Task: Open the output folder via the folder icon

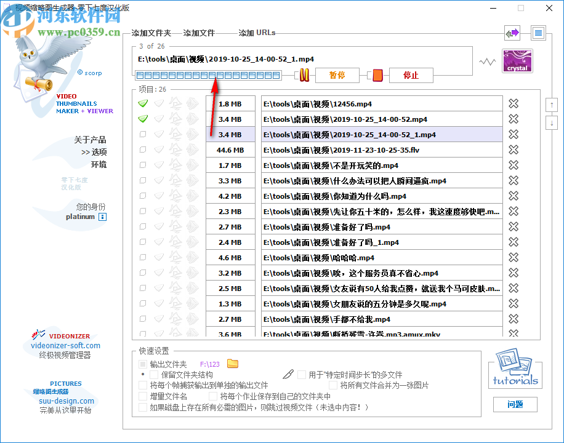Action: tap(232, 364)
